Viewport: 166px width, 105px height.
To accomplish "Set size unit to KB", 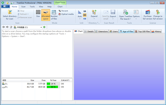I will click(x=85, y=19).
